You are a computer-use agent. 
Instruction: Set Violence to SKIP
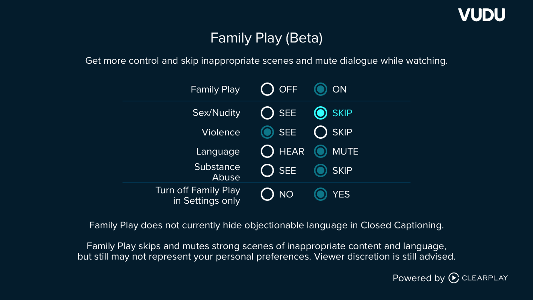tap(321, 132)
